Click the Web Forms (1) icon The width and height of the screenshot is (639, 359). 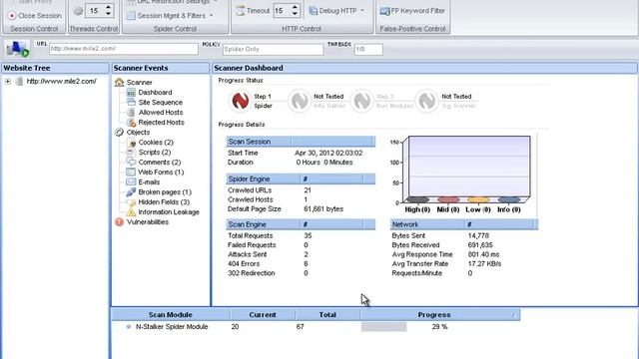(131, 173)
